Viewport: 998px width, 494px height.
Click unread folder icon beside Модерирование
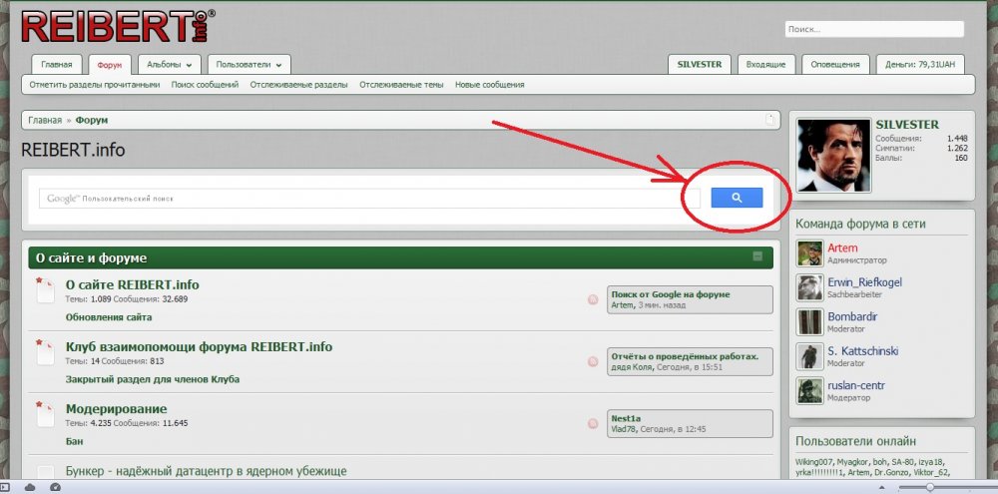(45, 414)
